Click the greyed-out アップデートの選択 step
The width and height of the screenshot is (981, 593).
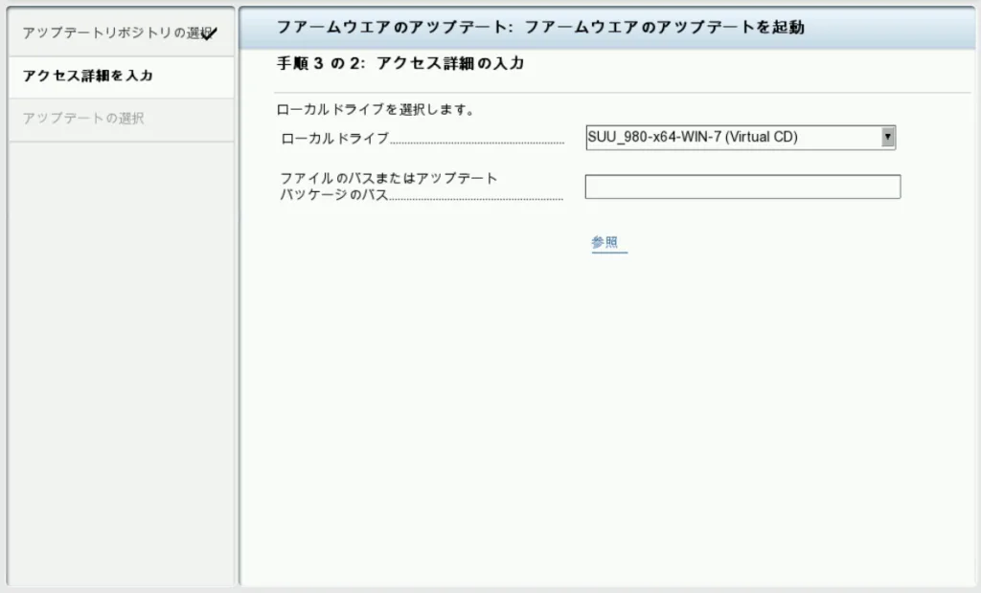(83, 119)
